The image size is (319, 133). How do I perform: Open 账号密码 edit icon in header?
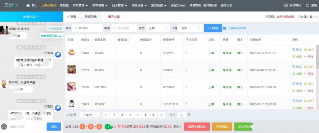(x=286, y=6)
